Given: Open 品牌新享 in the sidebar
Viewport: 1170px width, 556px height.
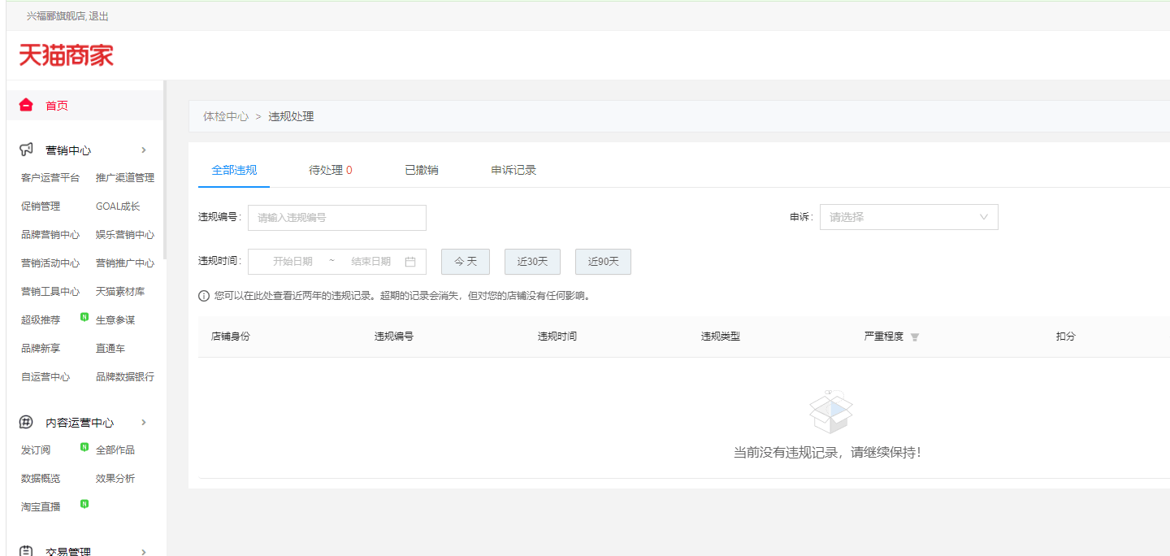Looking at the screenshot, I should coord(41,349).
